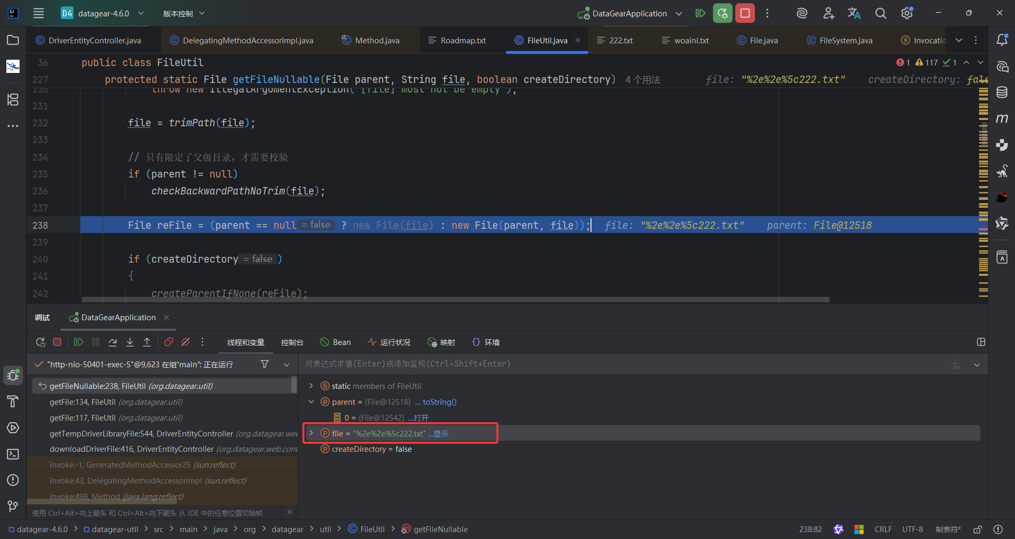Open the Services tool window icon
Viewport: 1015px width, 539px height.
tap(13, 428)
